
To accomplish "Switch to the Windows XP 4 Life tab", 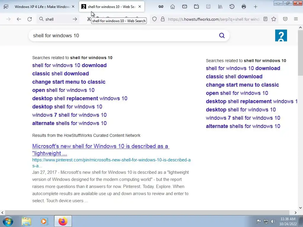I will (x=42, y=7).
